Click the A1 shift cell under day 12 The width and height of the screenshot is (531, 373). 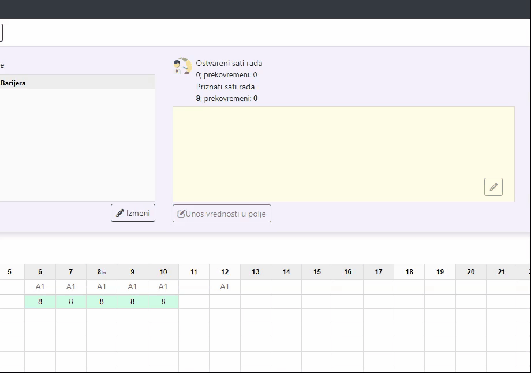pyautogui.click(x=225, y=286)
